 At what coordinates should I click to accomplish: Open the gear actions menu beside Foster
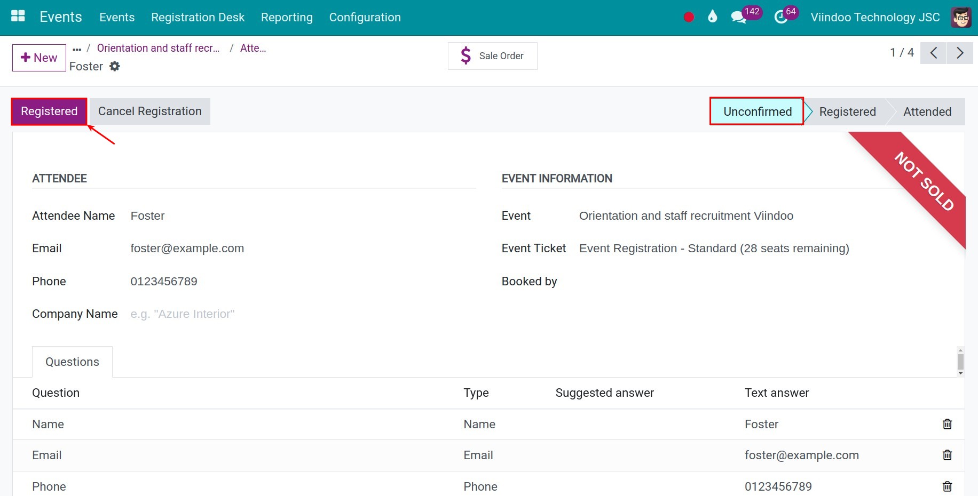pos(115,66)
